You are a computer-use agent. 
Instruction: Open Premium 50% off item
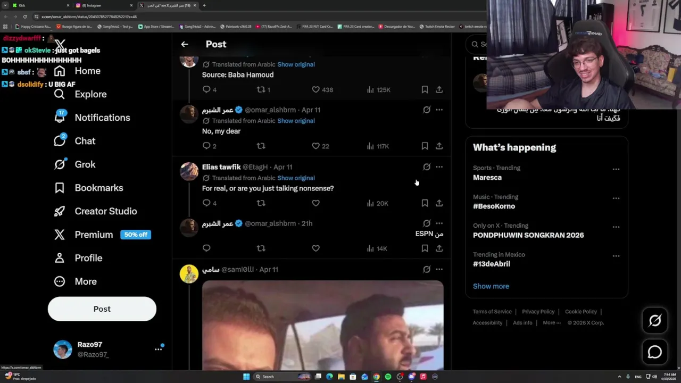point(103,235)
